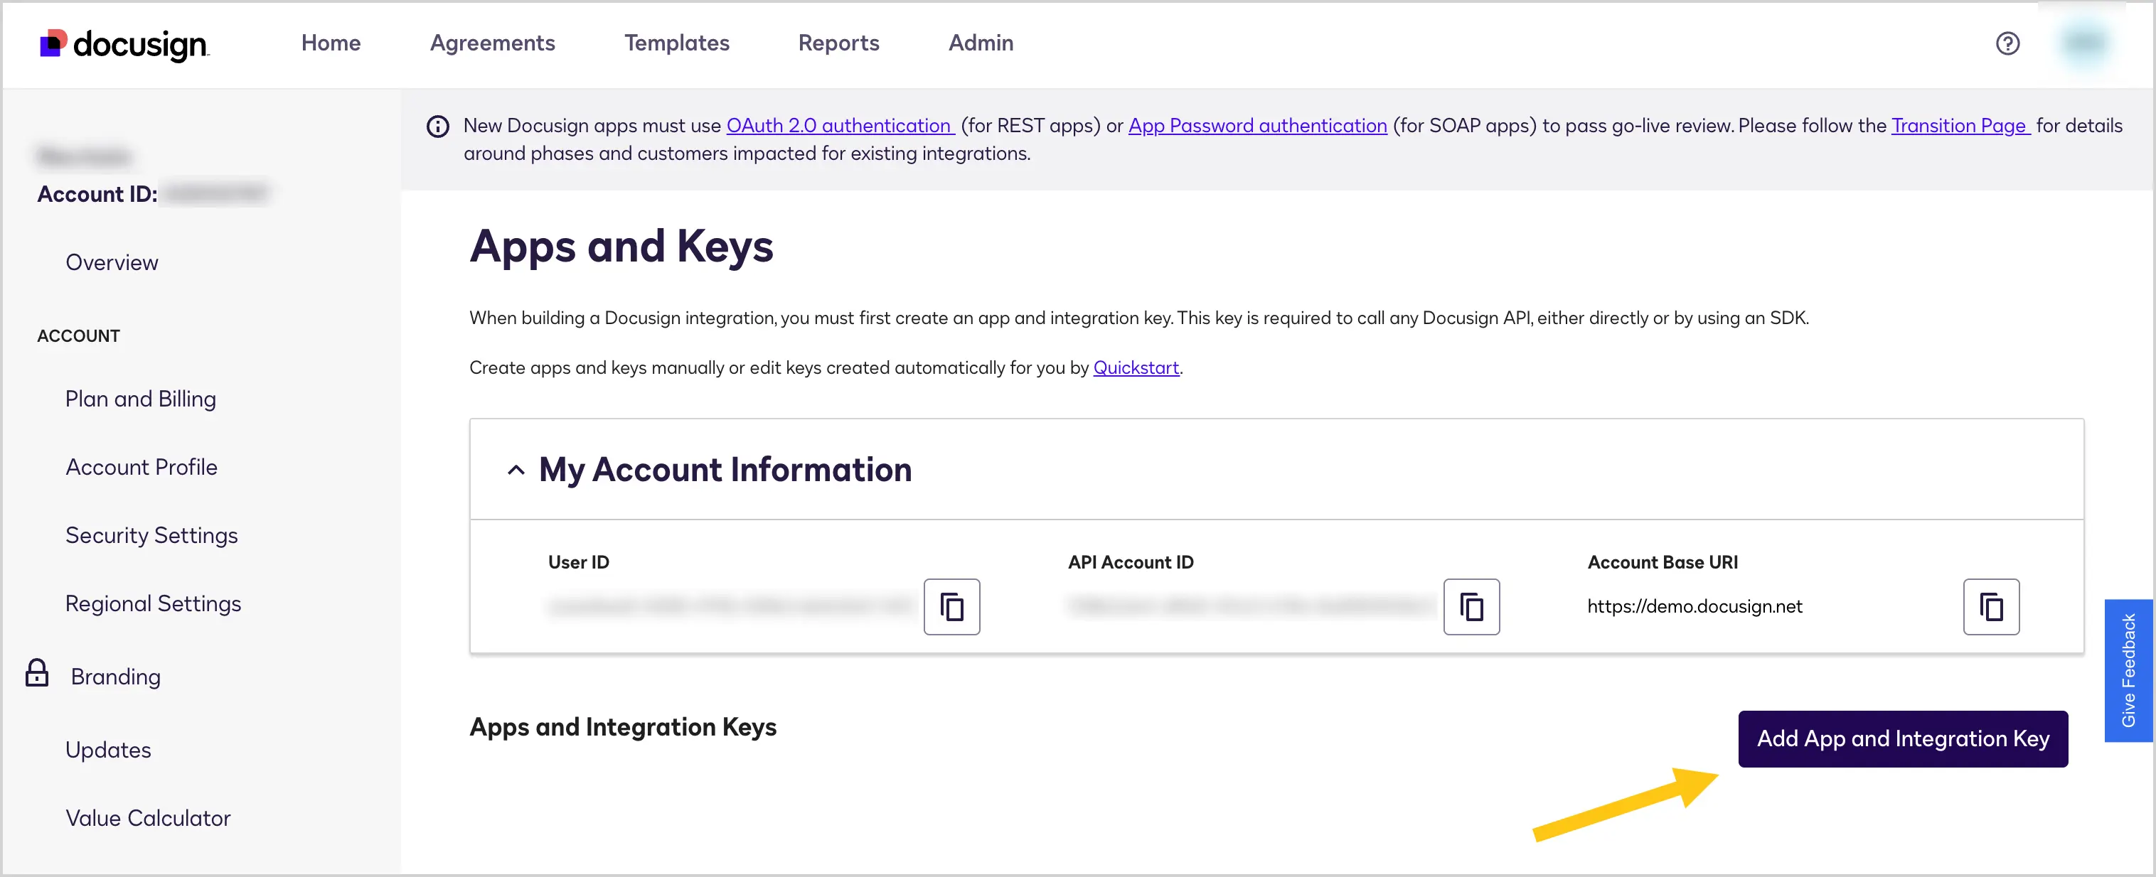Open Regional Settings page
The image size is (2156, 877).
(153, 603)
